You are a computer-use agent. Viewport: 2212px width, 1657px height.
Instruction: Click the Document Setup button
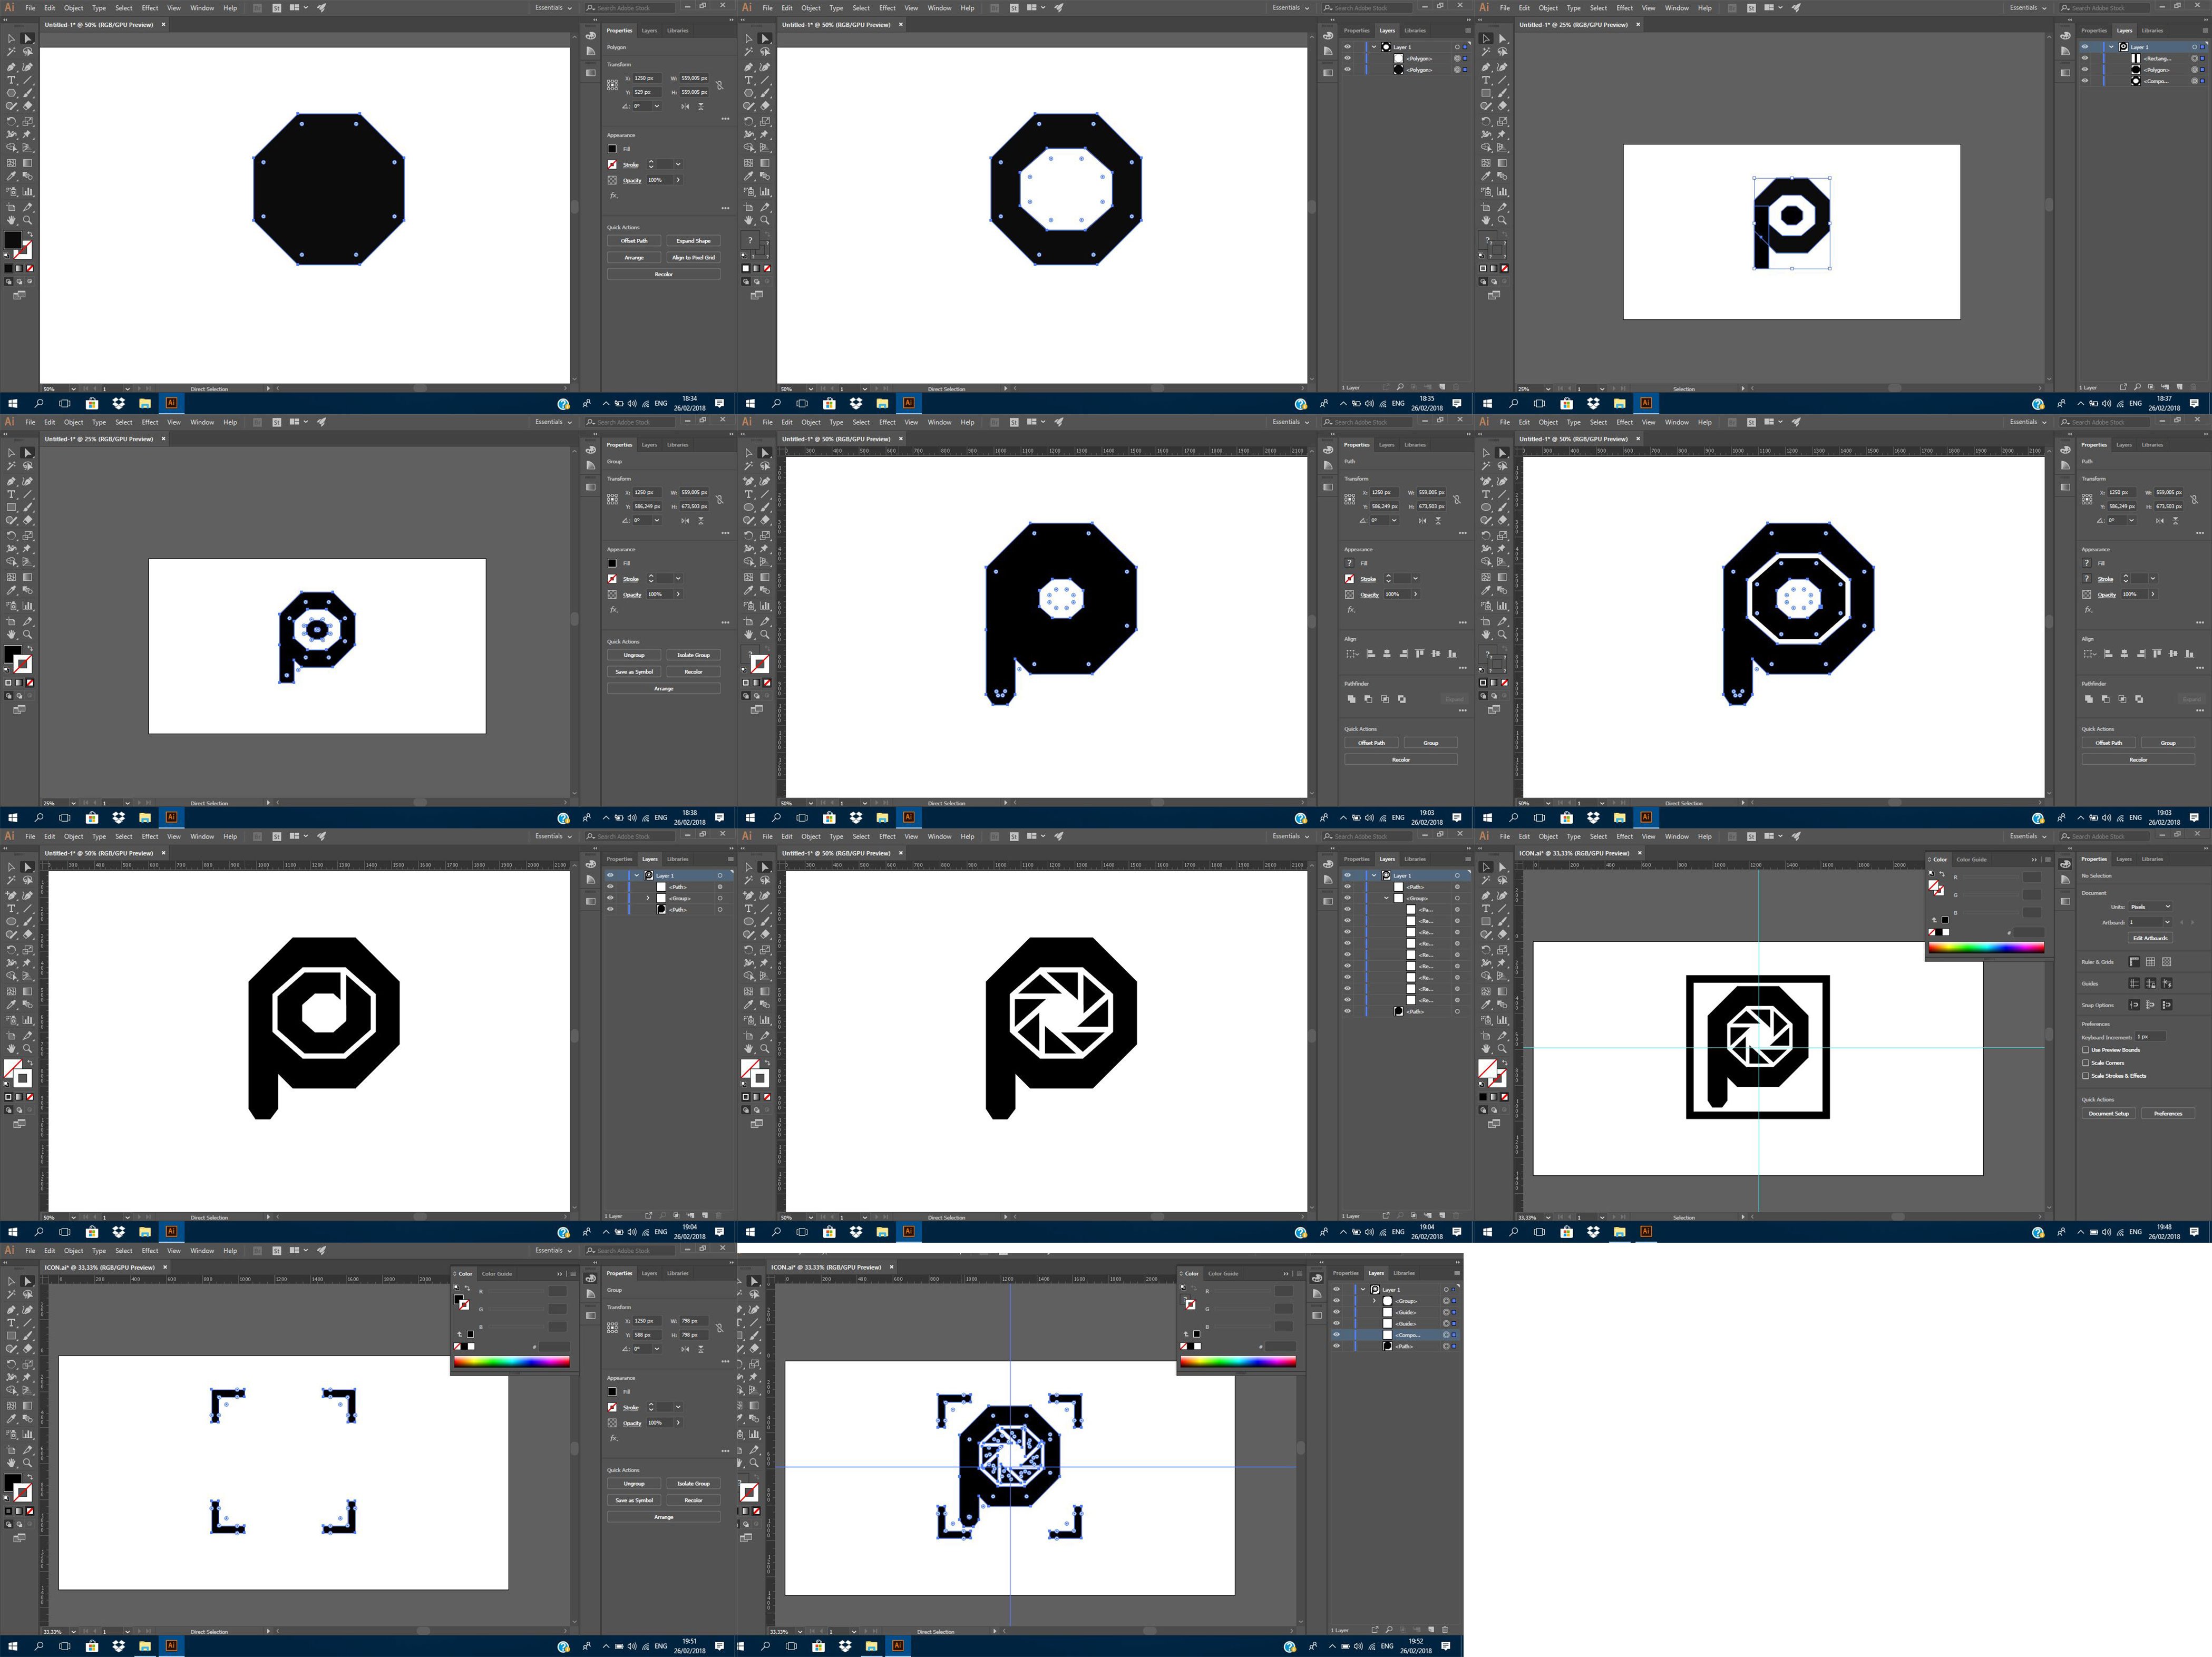pos(2108,1113)
